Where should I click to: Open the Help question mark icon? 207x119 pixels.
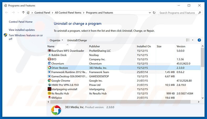click(199, 40)
